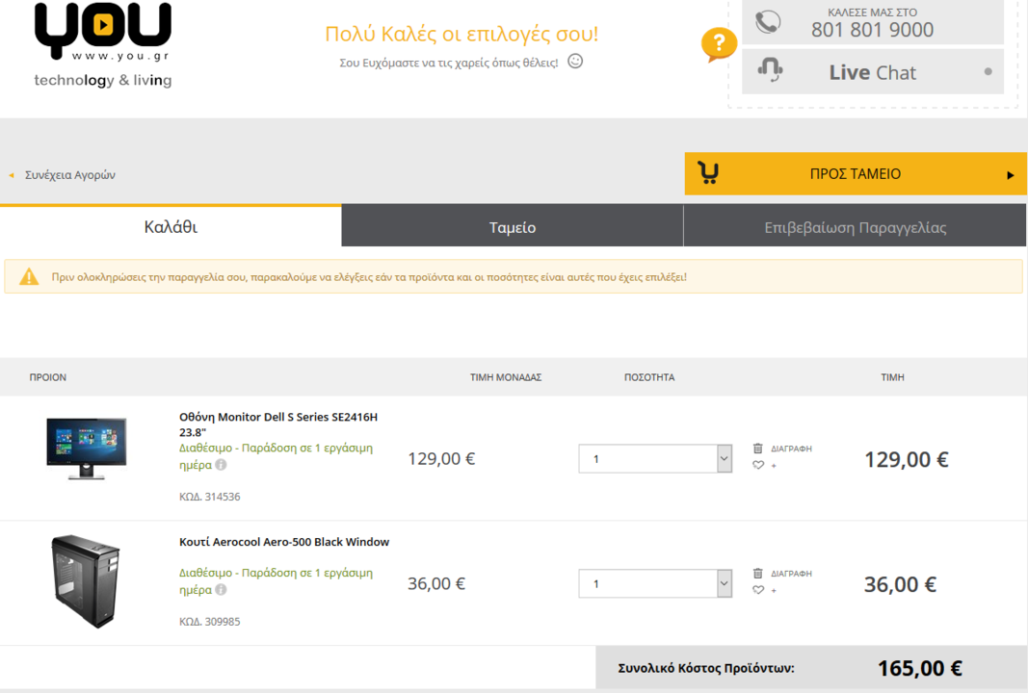Viewport: 1028px width, 693px height.
Task: Click the arrow on the ΠΡΟΣ ΤΑΜΕΙΟ button
Action: 1011,175
